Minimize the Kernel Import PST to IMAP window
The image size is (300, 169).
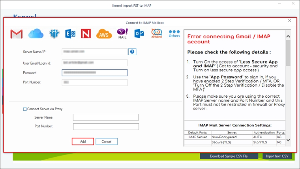[x=279, y=4]
